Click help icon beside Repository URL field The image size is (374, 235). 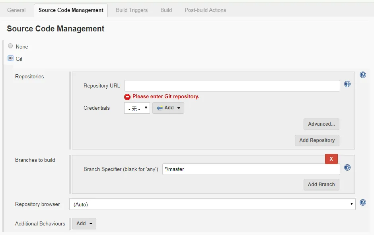coord(347,84)
